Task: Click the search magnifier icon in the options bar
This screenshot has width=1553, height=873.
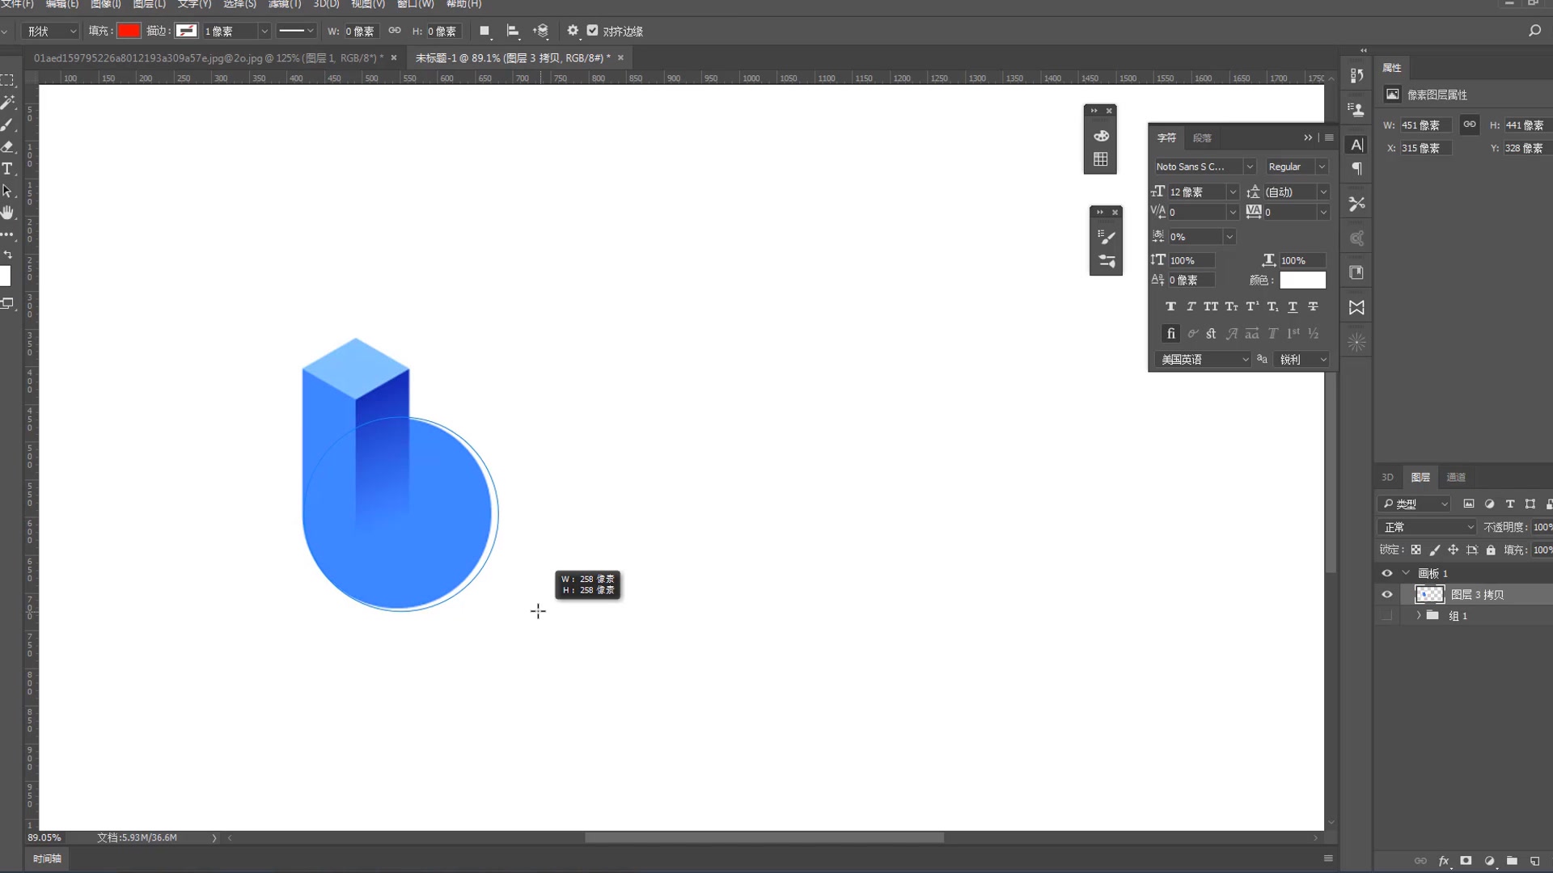Action: click(1534, 31)
